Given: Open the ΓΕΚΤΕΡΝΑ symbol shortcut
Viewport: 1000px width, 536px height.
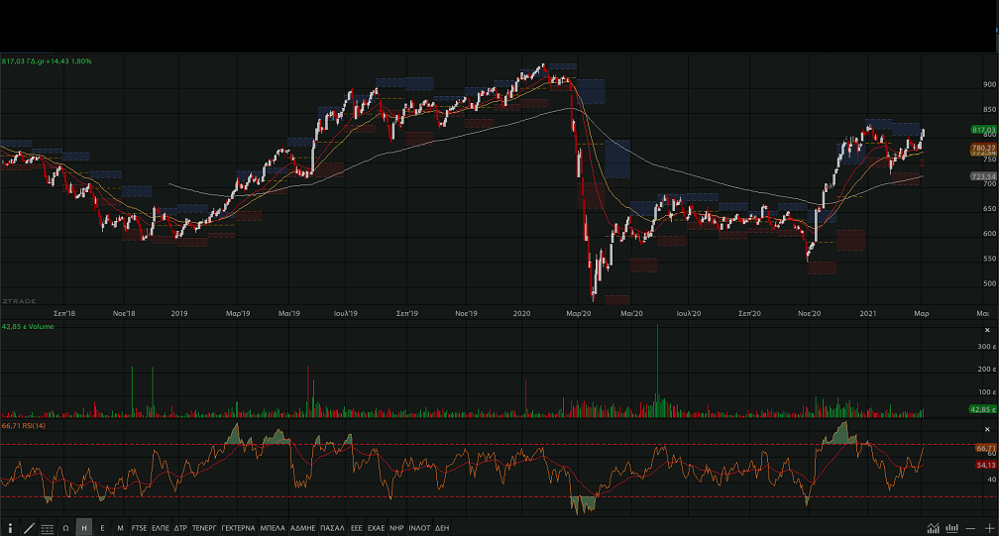Looking at the screenshot, I should pos(238,528).
